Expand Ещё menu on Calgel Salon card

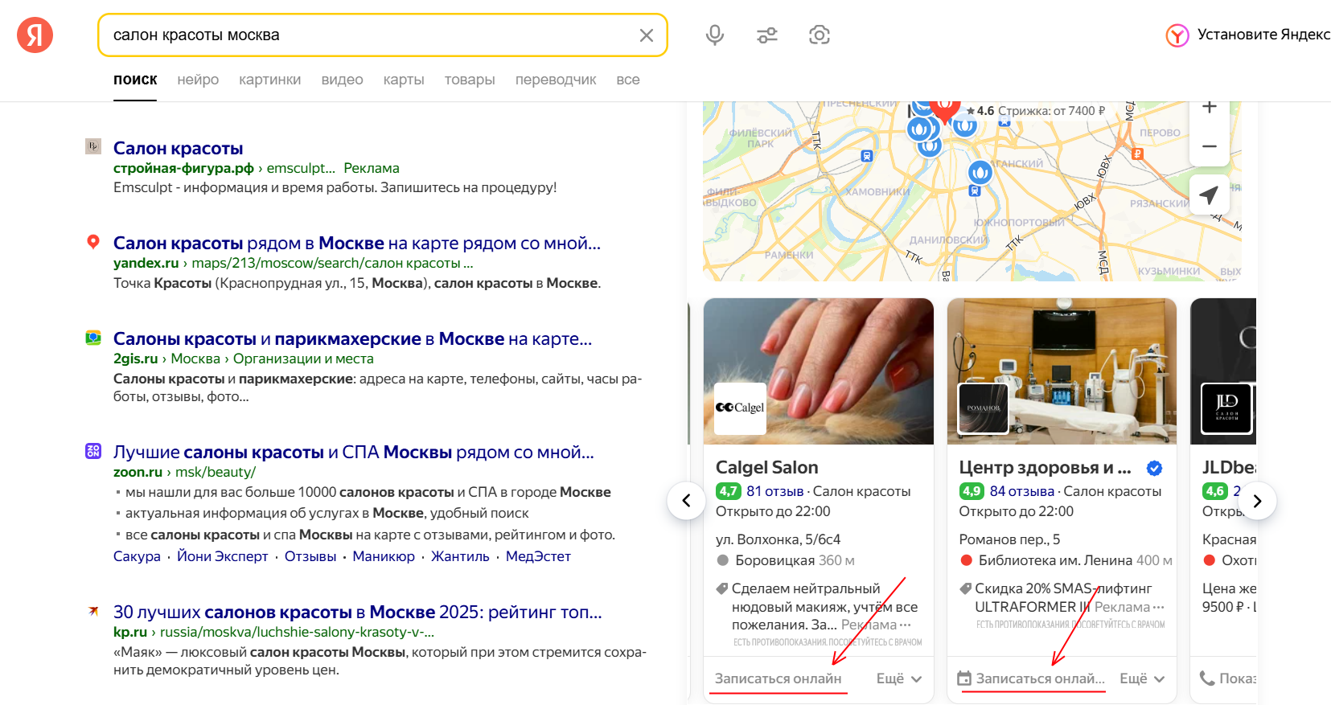pos(899,678)
